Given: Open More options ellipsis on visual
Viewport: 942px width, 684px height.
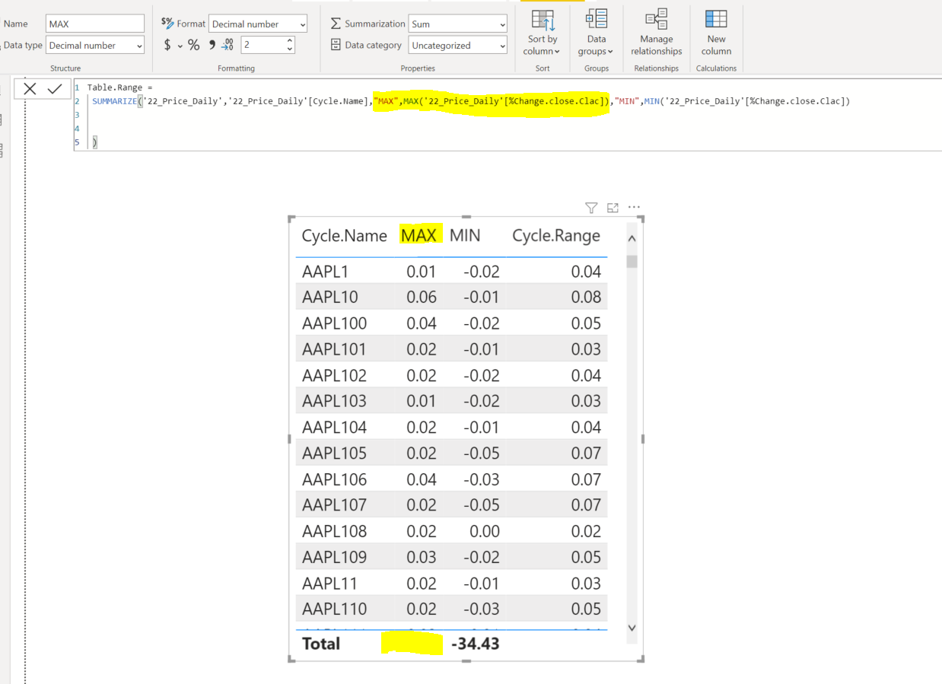Looking at the screenshot, I should click(634, 208).
